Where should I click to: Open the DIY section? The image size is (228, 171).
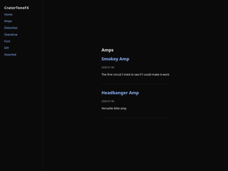(6, 48)
